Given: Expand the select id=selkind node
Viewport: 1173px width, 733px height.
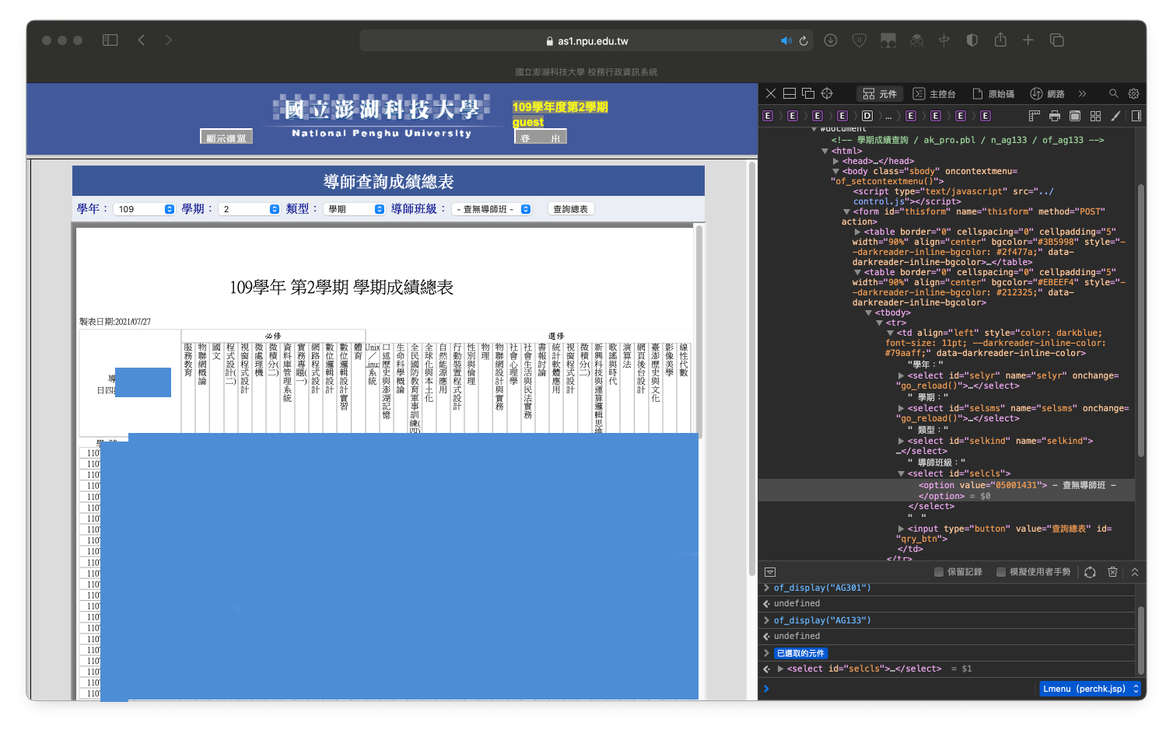Looking at the screenshot, I should point(902,441).
